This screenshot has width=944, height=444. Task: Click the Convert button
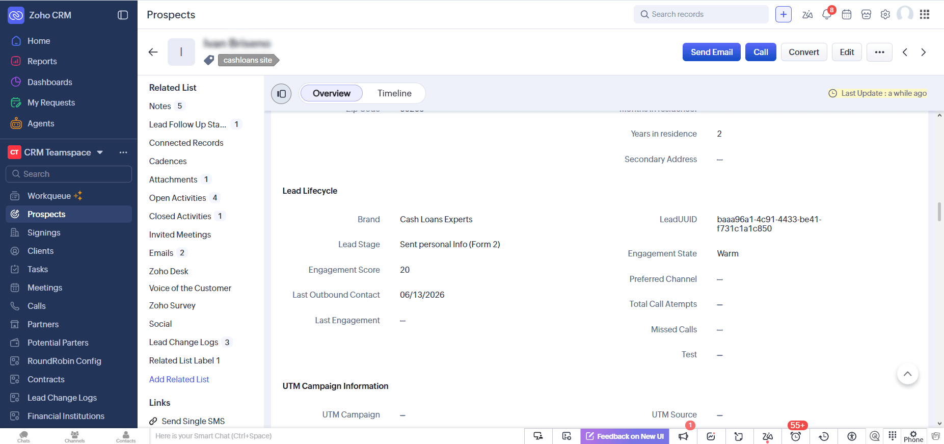point(804,52)
